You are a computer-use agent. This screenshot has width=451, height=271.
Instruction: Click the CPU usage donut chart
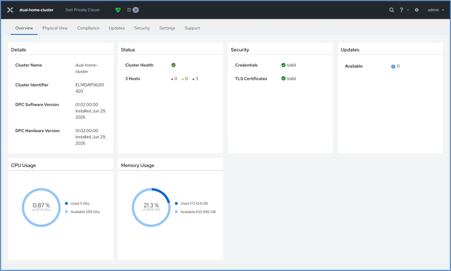(41, 208)
